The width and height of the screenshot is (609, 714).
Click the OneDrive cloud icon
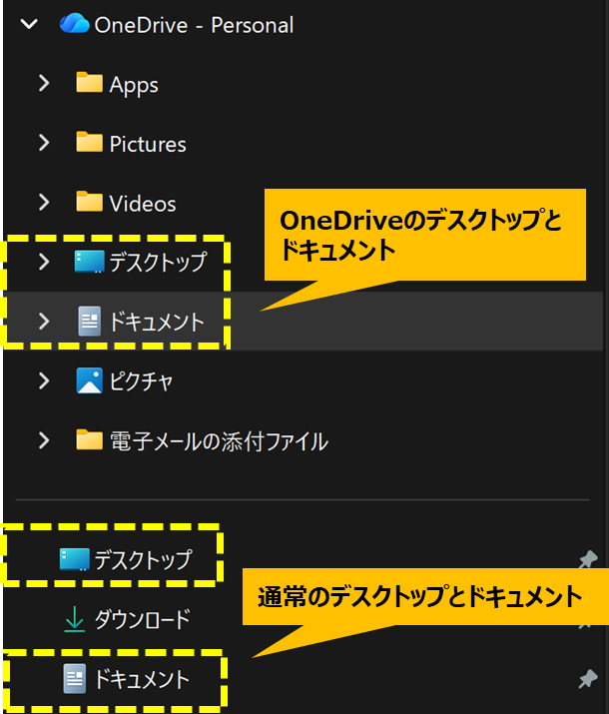tap(74, 25)
